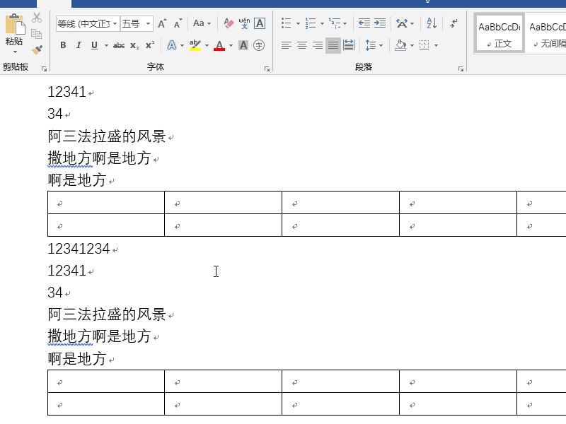Toggle show paragraph marks

coord(454,23)
